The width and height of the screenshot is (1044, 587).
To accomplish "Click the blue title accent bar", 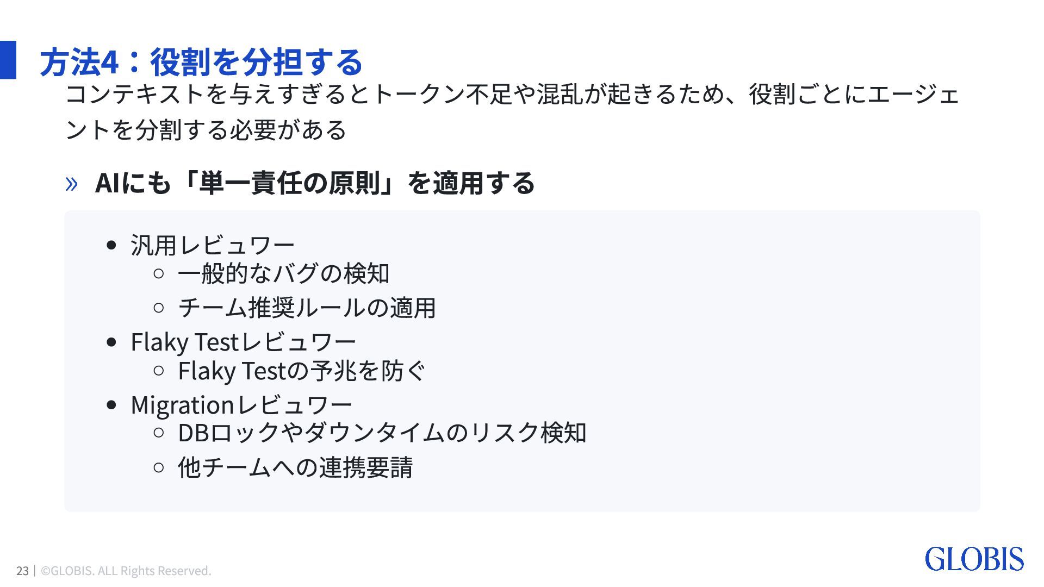I will click(x=8, y=60).
